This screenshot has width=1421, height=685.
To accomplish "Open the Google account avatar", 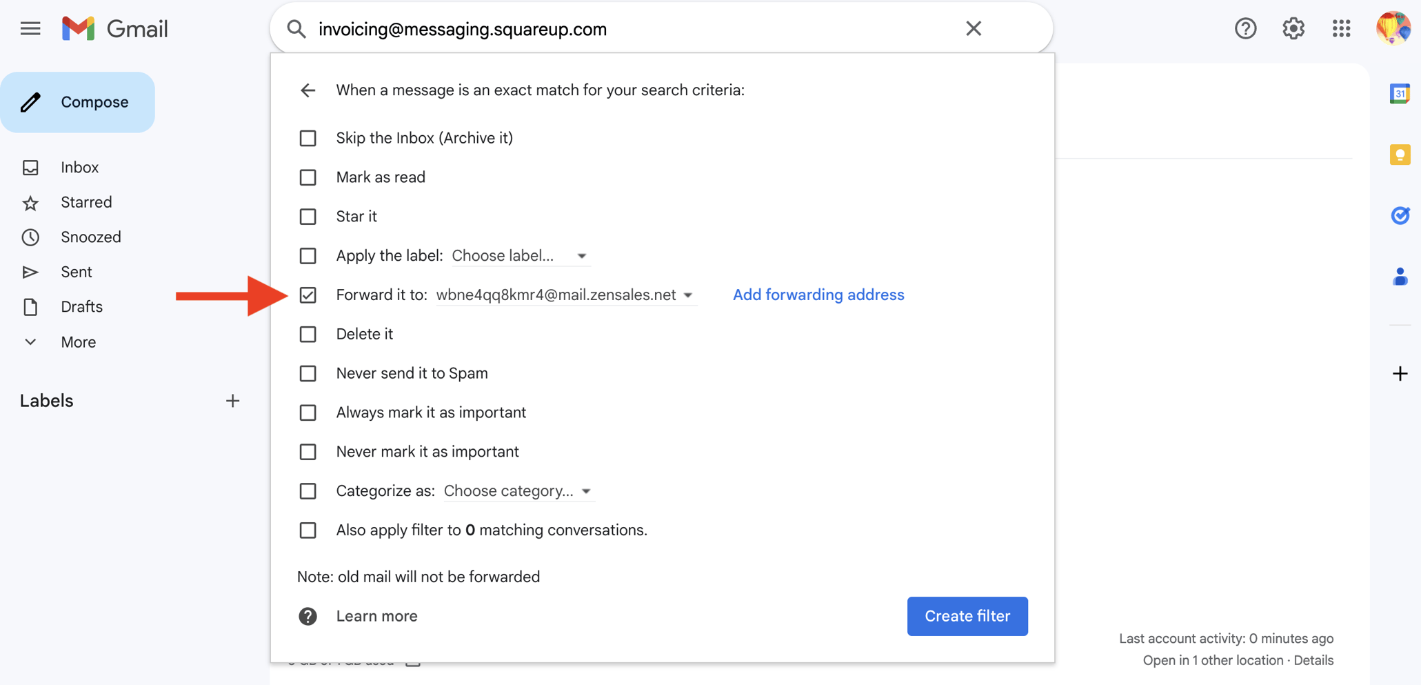I will 1393,28.
